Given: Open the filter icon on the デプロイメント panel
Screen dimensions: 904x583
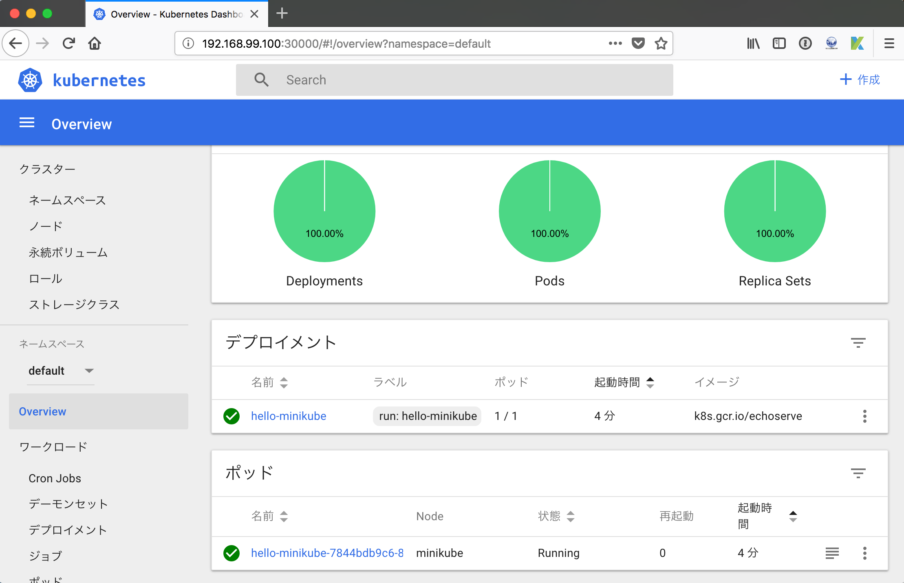Looking at the screenshot, I should coord(859,343).
